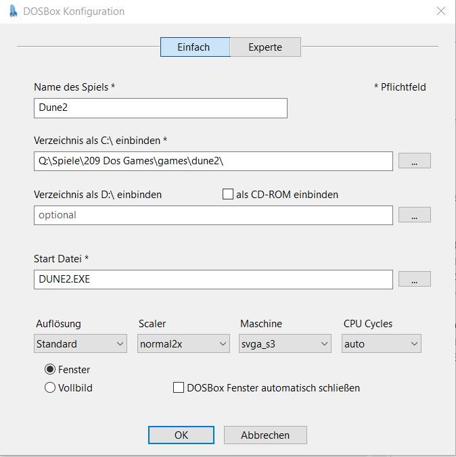
Task: Click the DOSBox icon in the title bar
Action: pos(13,11)
